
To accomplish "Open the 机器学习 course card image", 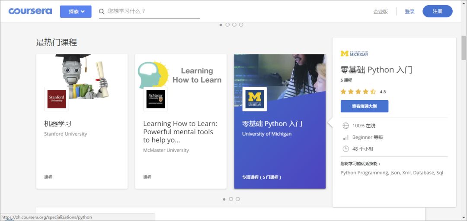I will pyautogui.click(x=82, y=76).
